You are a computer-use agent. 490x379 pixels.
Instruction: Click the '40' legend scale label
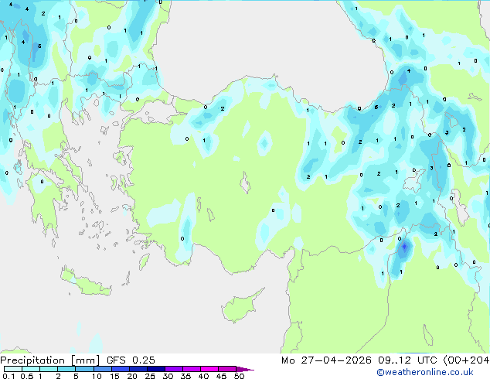(x=203, y=376)
